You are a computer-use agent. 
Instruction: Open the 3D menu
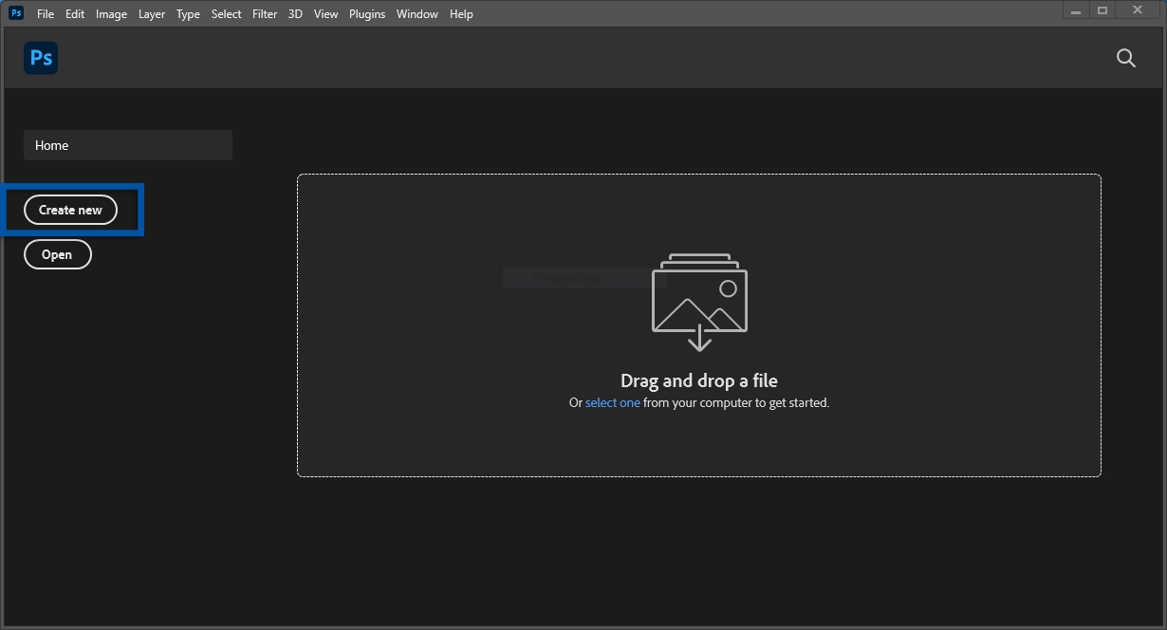[294, 13]
